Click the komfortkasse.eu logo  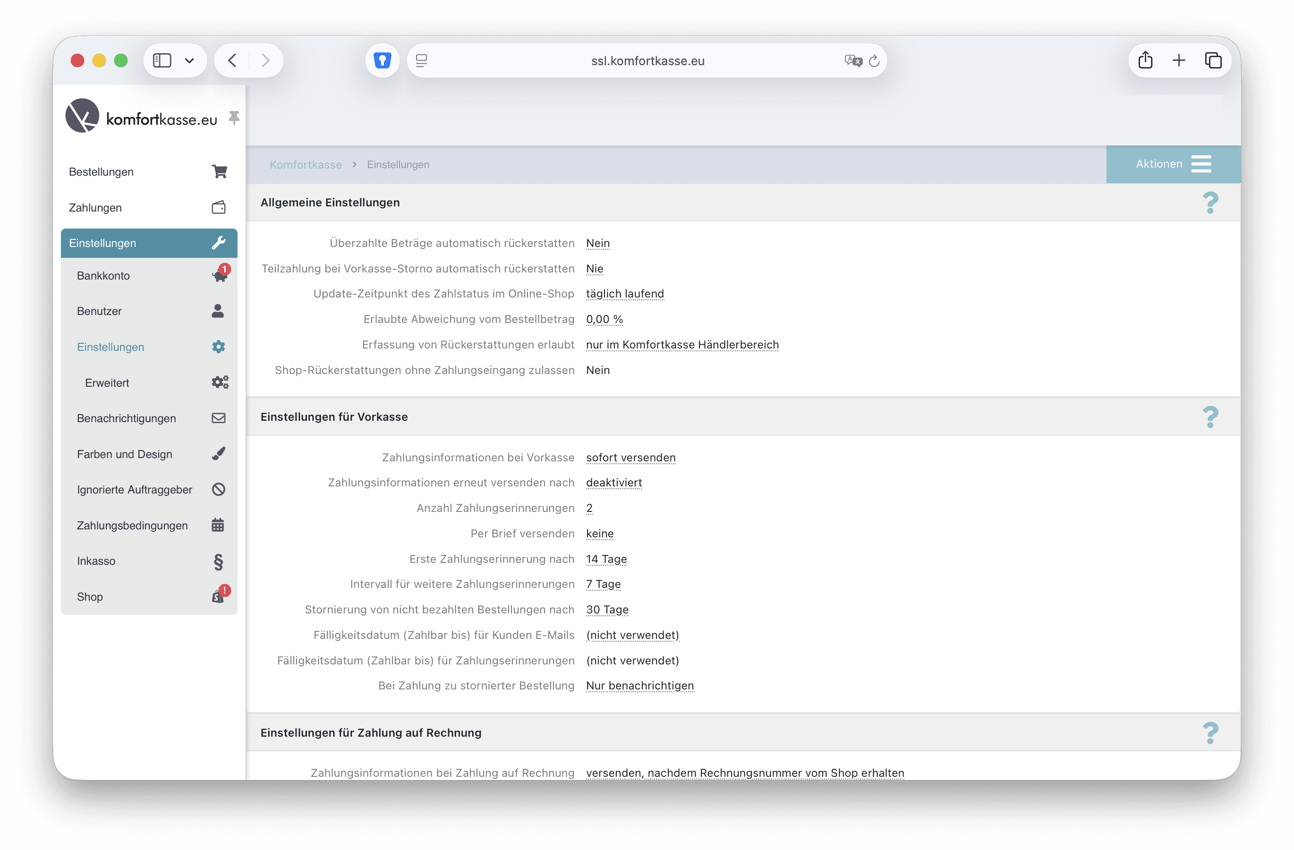pyautogui.click(x=141, y=116)
